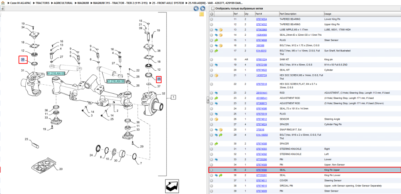Open TRACTORS breadcrumb

click(43, 3)
